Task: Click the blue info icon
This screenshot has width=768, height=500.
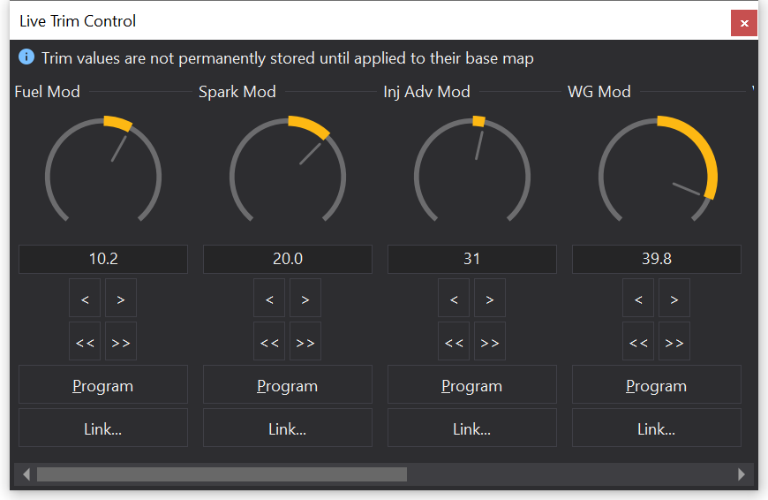Action: pos(26,57)
